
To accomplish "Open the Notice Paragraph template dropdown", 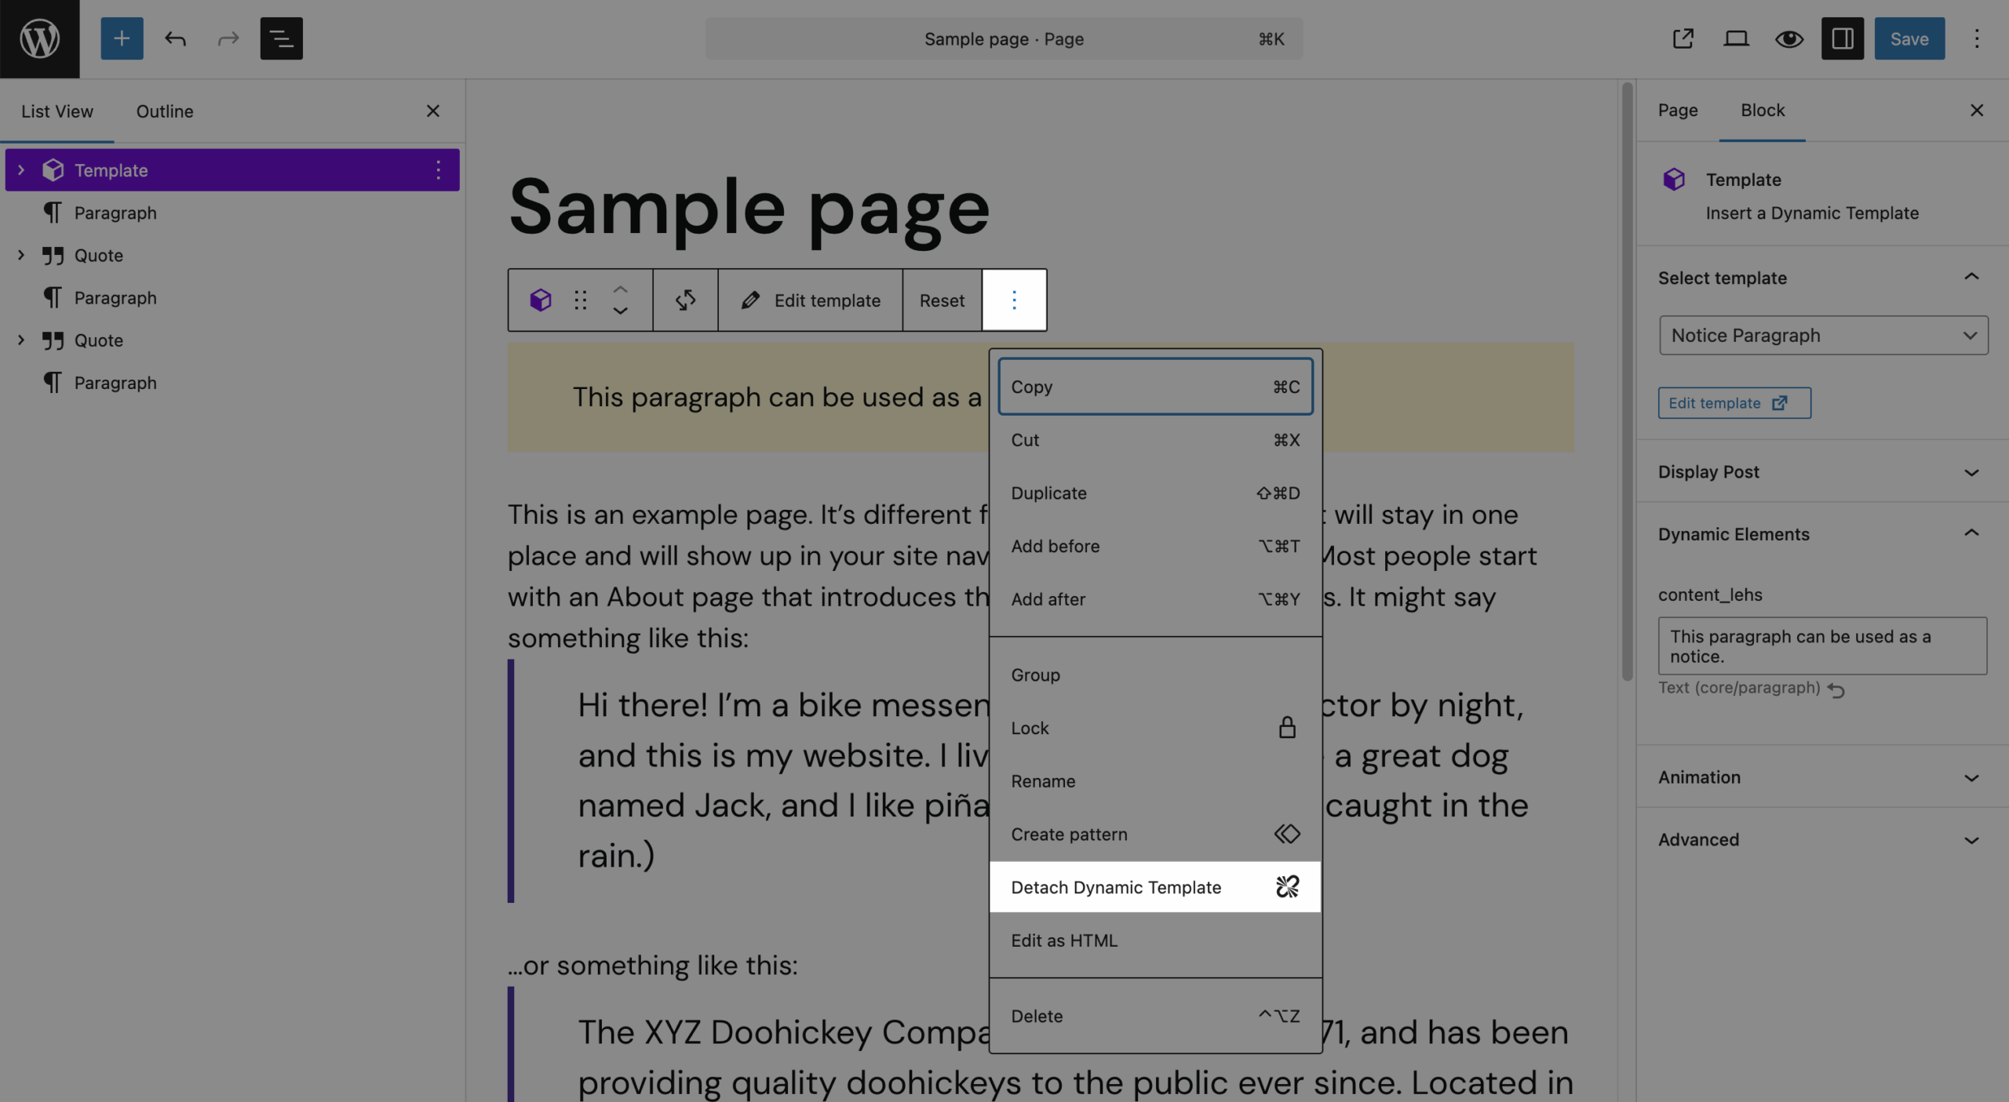I will tap(1823, 336).
